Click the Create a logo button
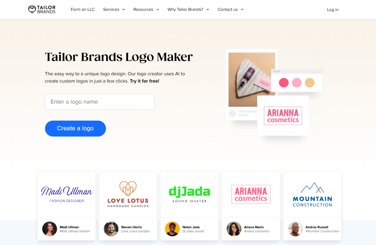Screen dimensions: 376x245 (75, 128)
